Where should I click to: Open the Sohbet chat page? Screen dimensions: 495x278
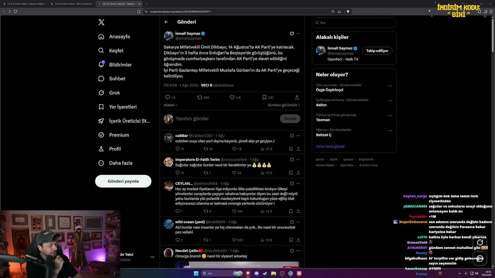point(112,79)
